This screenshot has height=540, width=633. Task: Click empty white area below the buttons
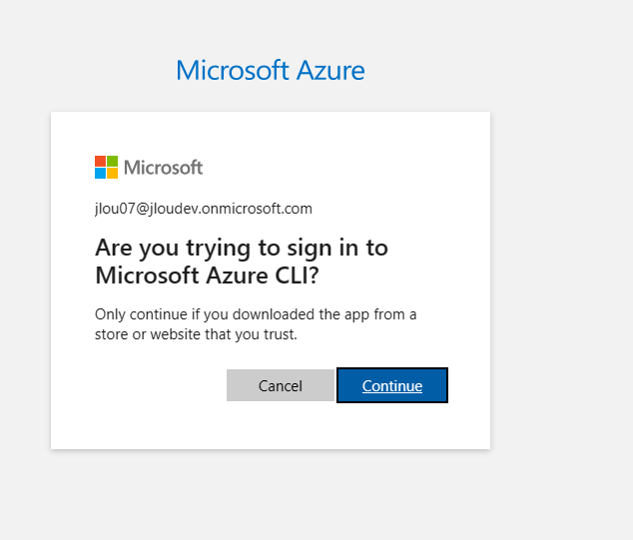tap(271, 426)
